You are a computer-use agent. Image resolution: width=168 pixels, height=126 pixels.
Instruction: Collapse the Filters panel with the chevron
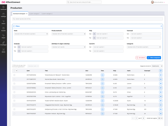161,26
